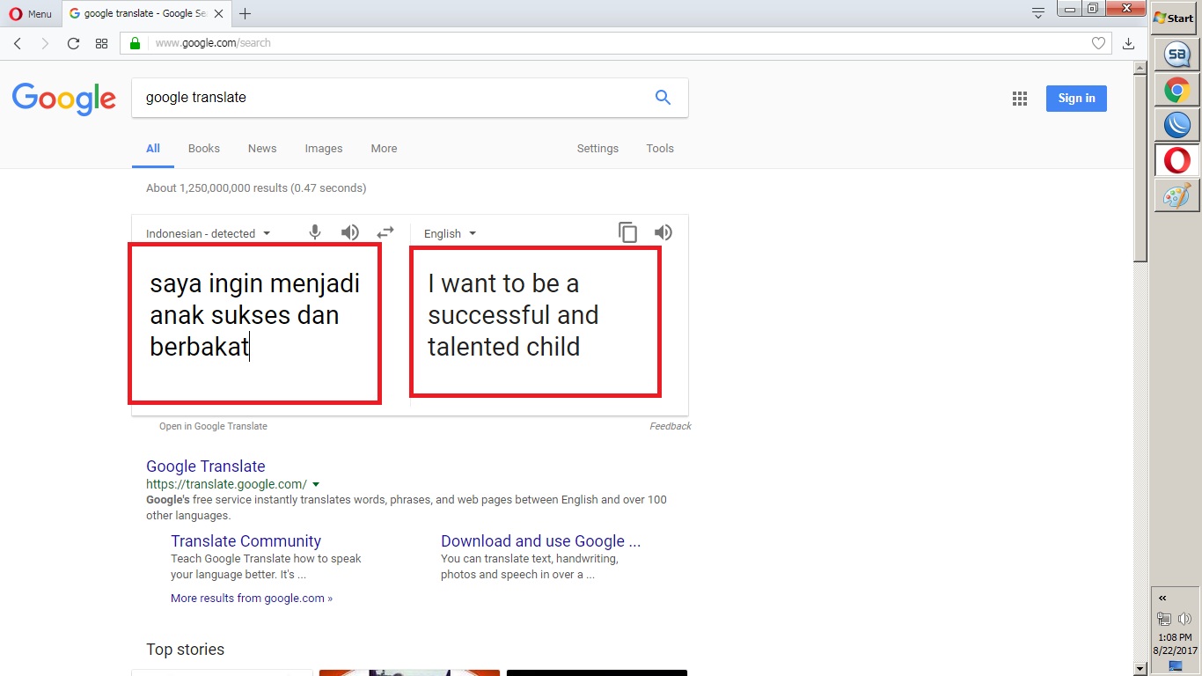Screen dimensions: 1202x676
Task: Click the Feedback link
Action: (x=671, y=426)
